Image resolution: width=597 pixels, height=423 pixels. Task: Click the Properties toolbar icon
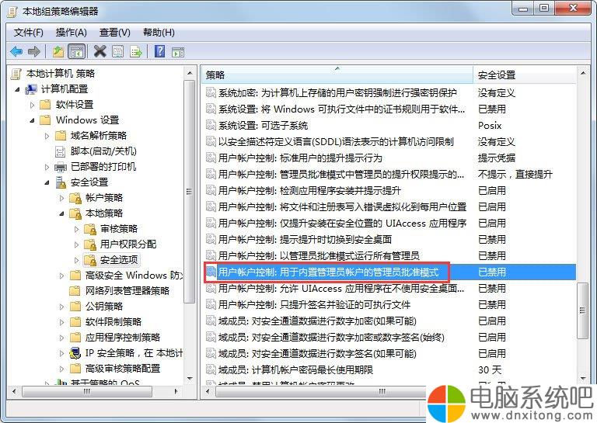point(117,51)
